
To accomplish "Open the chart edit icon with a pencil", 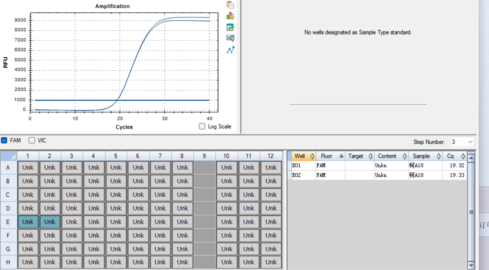I will 230,38.
